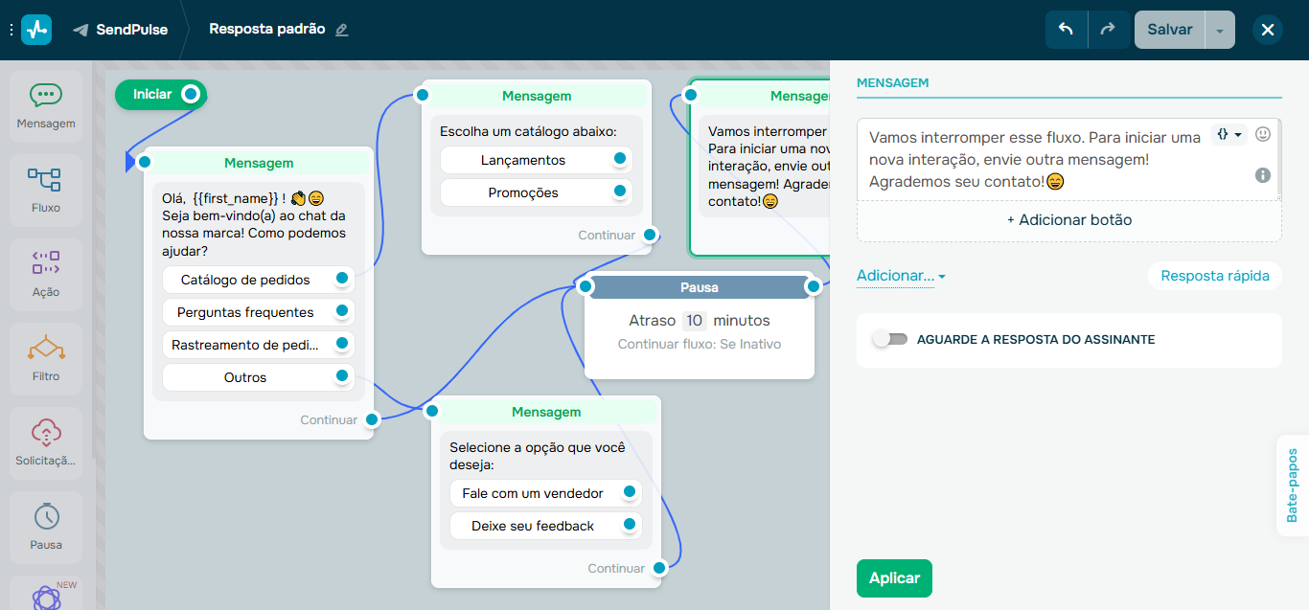Click the 10 minutes delay value

tap(695, 321)
